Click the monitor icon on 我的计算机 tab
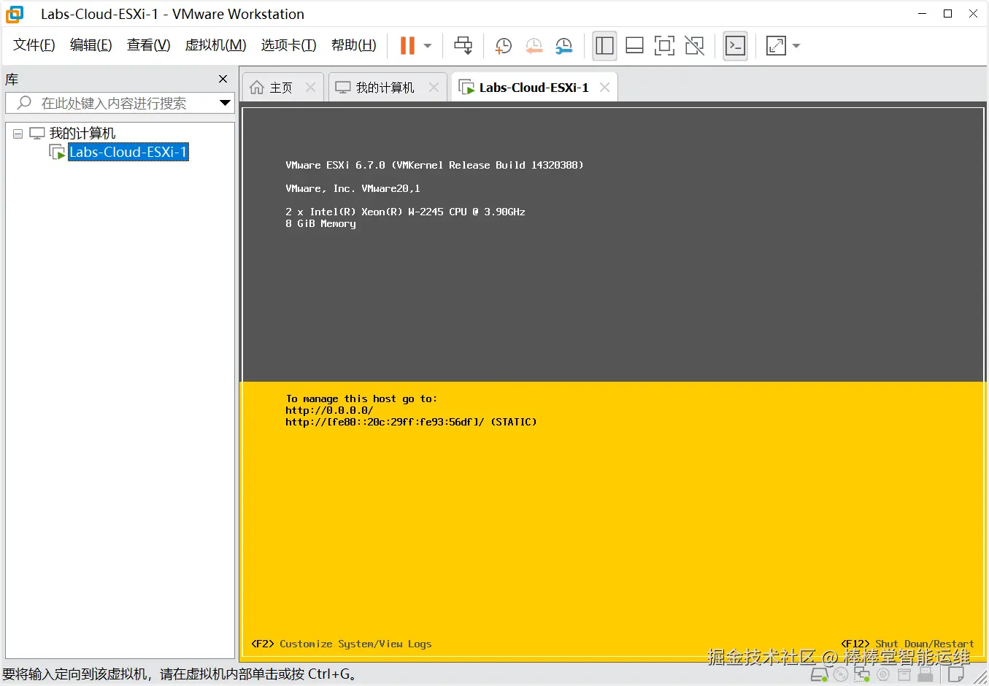The image size is (989, 686). (343, 88)
